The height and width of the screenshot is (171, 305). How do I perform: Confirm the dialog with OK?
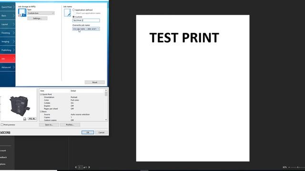click(88, 133)
